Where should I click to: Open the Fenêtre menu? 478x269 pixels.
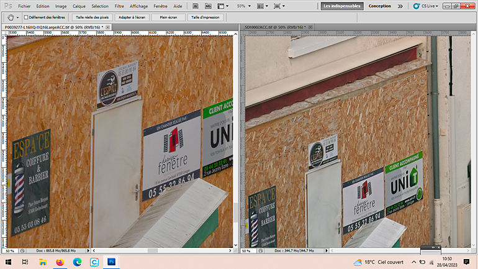click(x=160, y=6)
